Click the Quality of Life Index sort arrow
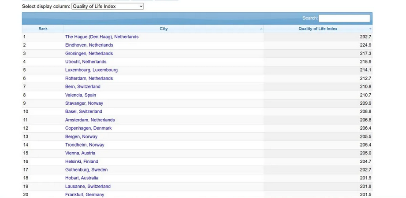 (x=370, y=29)
